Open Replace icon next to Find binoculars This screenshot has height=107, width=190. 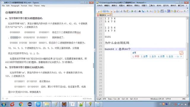(143, 11)
